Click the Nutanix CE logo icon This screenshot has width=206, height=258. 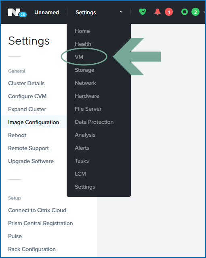(x=17, y=13)
